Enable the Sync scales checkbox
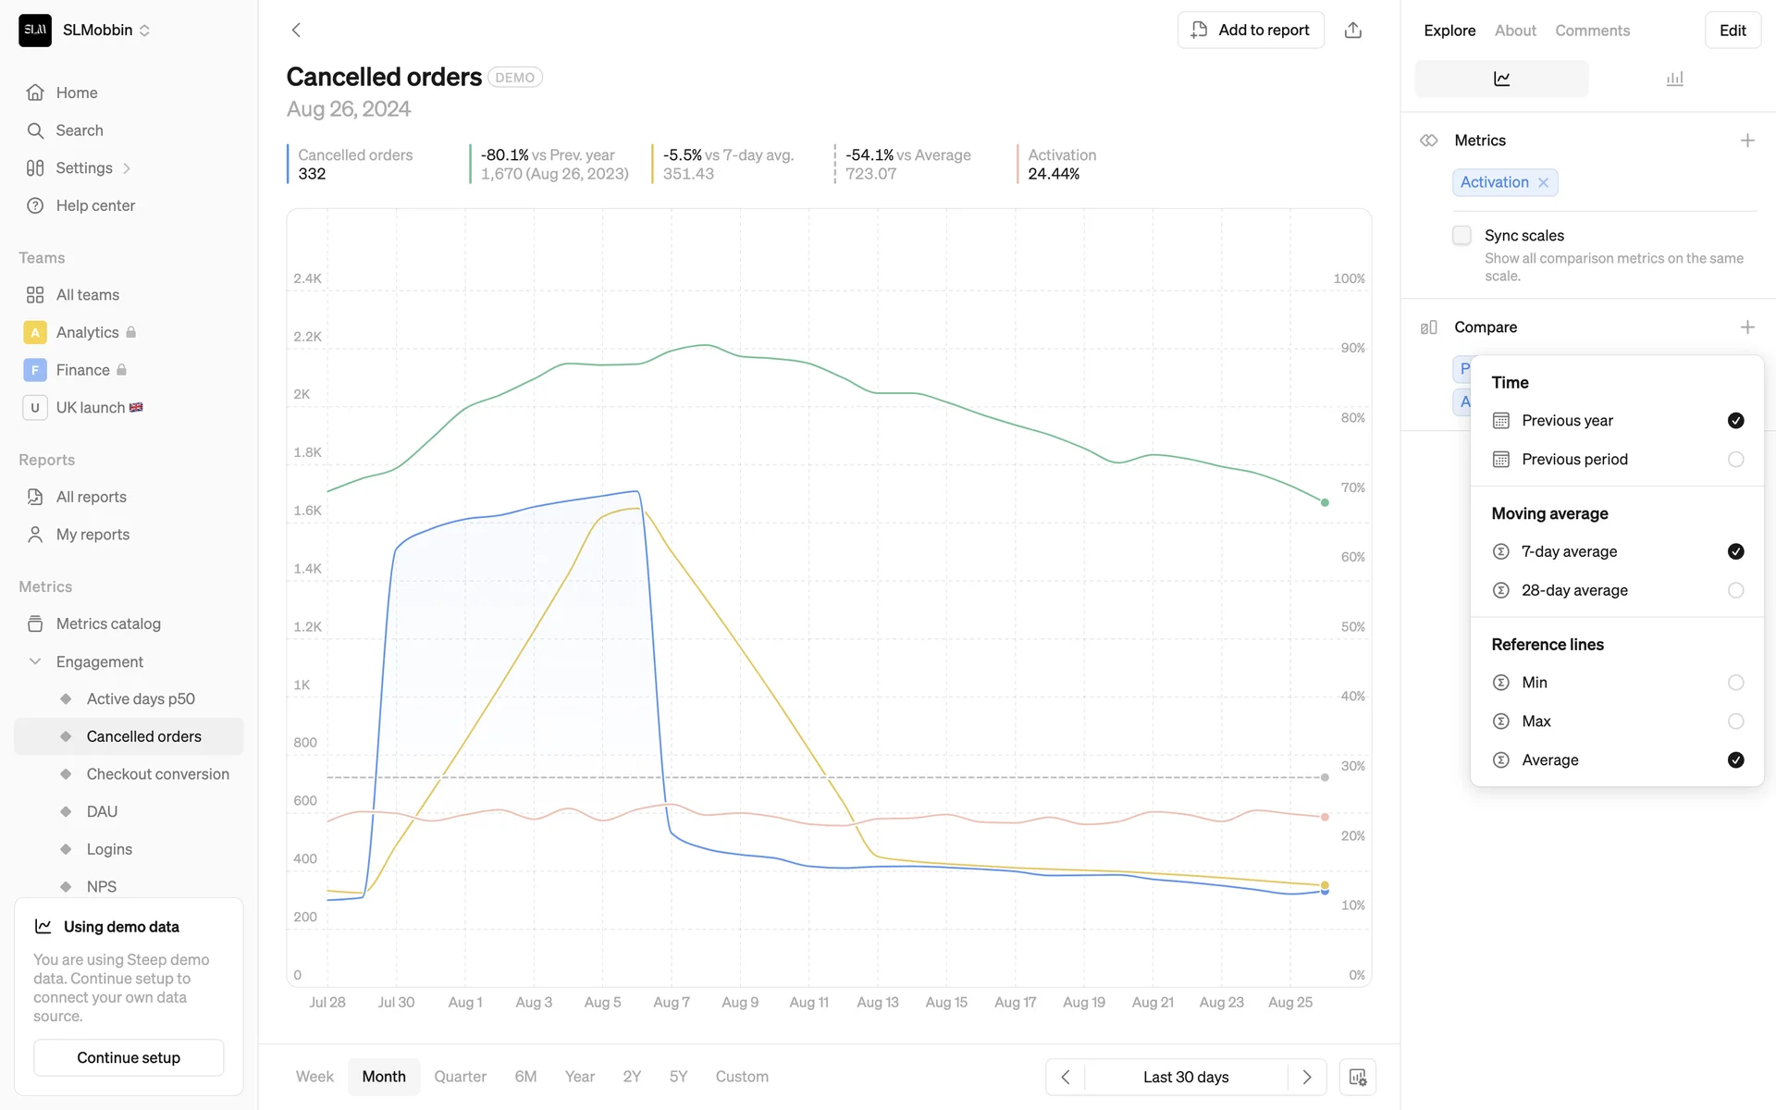 [x=1461, y=236]
